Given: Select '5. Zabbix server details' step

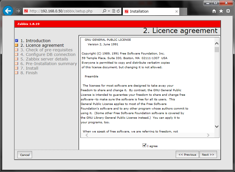Looking at the screenshot, I should 44,59.
